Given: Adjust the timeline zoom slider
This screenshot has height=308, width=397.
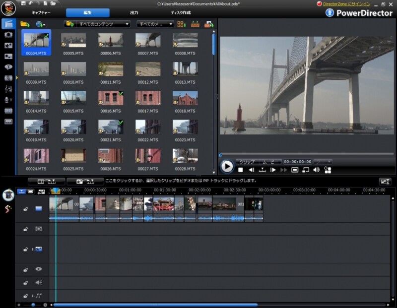Looking at the screenshot, I should pyautogui.click(x=32, y=304).
